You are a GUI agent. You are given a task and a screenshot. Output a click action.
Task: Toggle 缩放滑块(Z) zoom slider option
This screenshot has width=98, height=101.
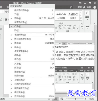tap(32, 92)
